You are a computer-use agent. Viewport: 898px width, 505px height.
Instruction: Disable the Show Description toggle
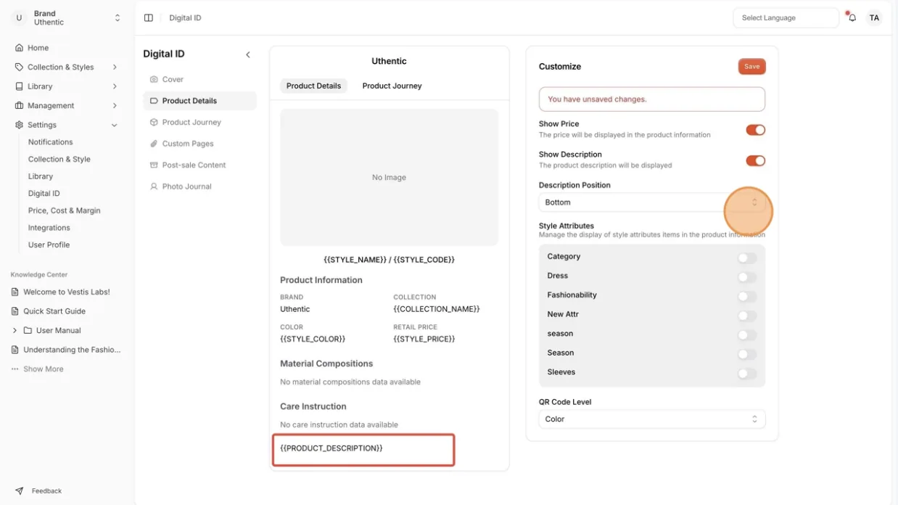(755, 160)
